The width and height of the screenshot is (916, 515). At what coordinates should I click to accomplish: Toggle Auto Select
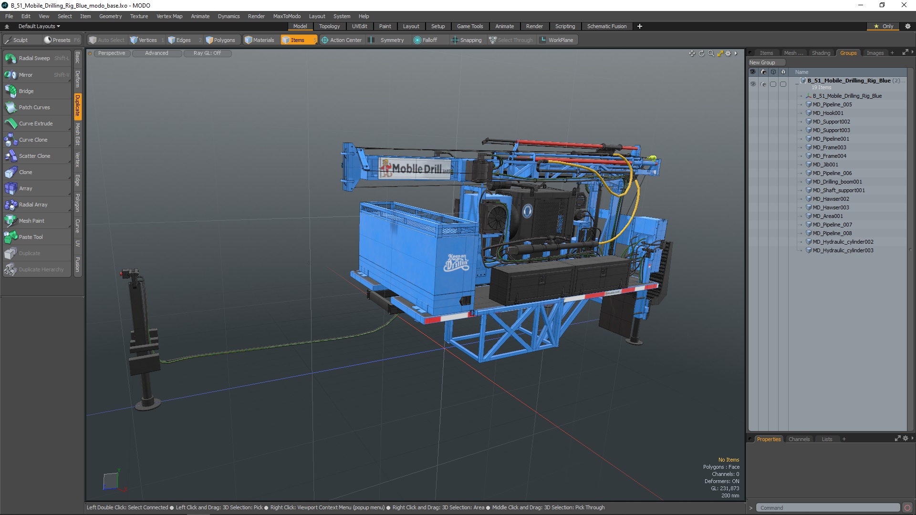click(107, 40)
